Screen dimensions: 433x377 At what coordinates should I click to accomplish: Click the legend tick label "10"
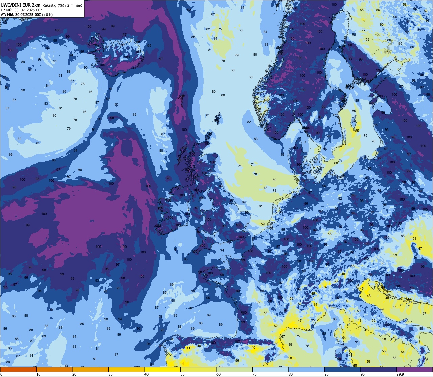(x=38, y=374)
